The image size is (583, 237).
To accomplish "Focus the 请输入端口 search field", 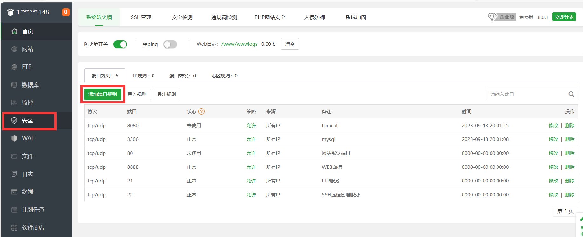I will point(527,94).
